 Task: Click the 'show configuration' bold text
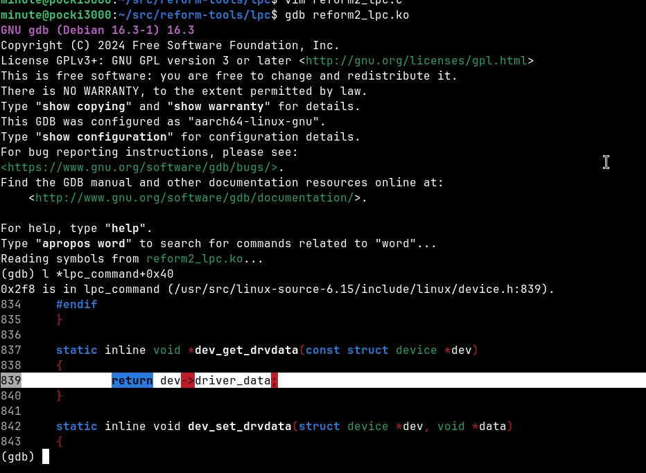[104, 136]
